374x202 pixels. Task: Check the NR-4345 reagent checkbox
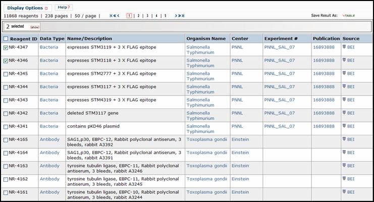(6, 74)
